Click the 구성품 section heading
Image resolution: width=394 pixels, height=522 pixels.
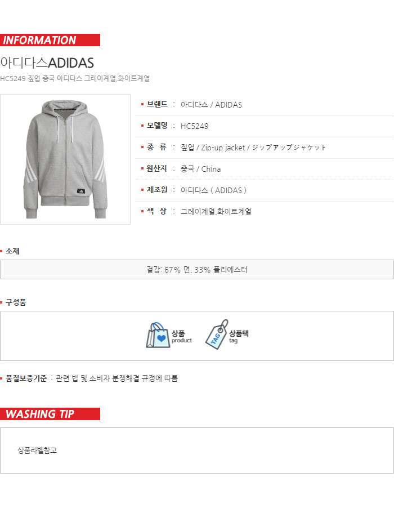coord(16,302)
